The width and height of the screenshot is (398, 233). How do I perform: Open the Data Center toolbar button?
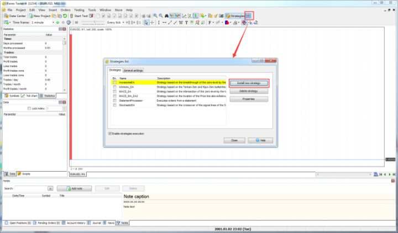(15, 16)
